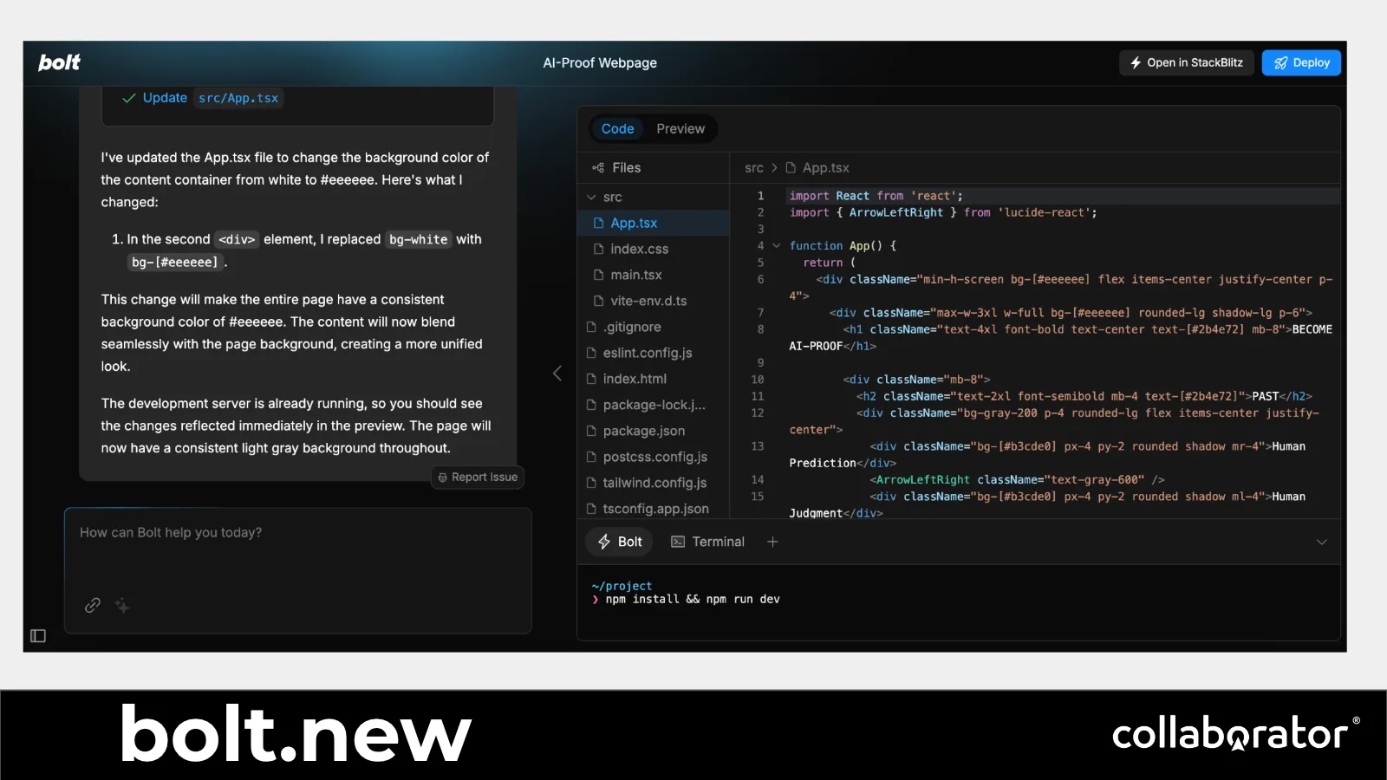Click src in the breadcrumb
The height and width of the screenshot is (780, 1387).
[754, 168]
